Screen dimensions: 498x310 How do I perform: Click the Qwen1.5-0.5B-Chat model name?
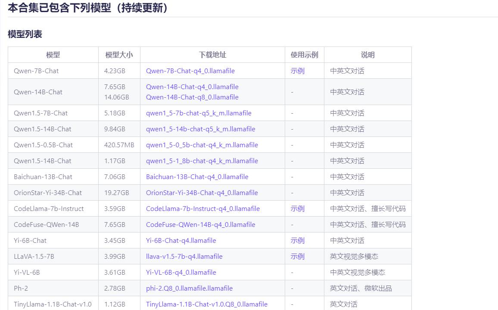[x=43, y=145]
